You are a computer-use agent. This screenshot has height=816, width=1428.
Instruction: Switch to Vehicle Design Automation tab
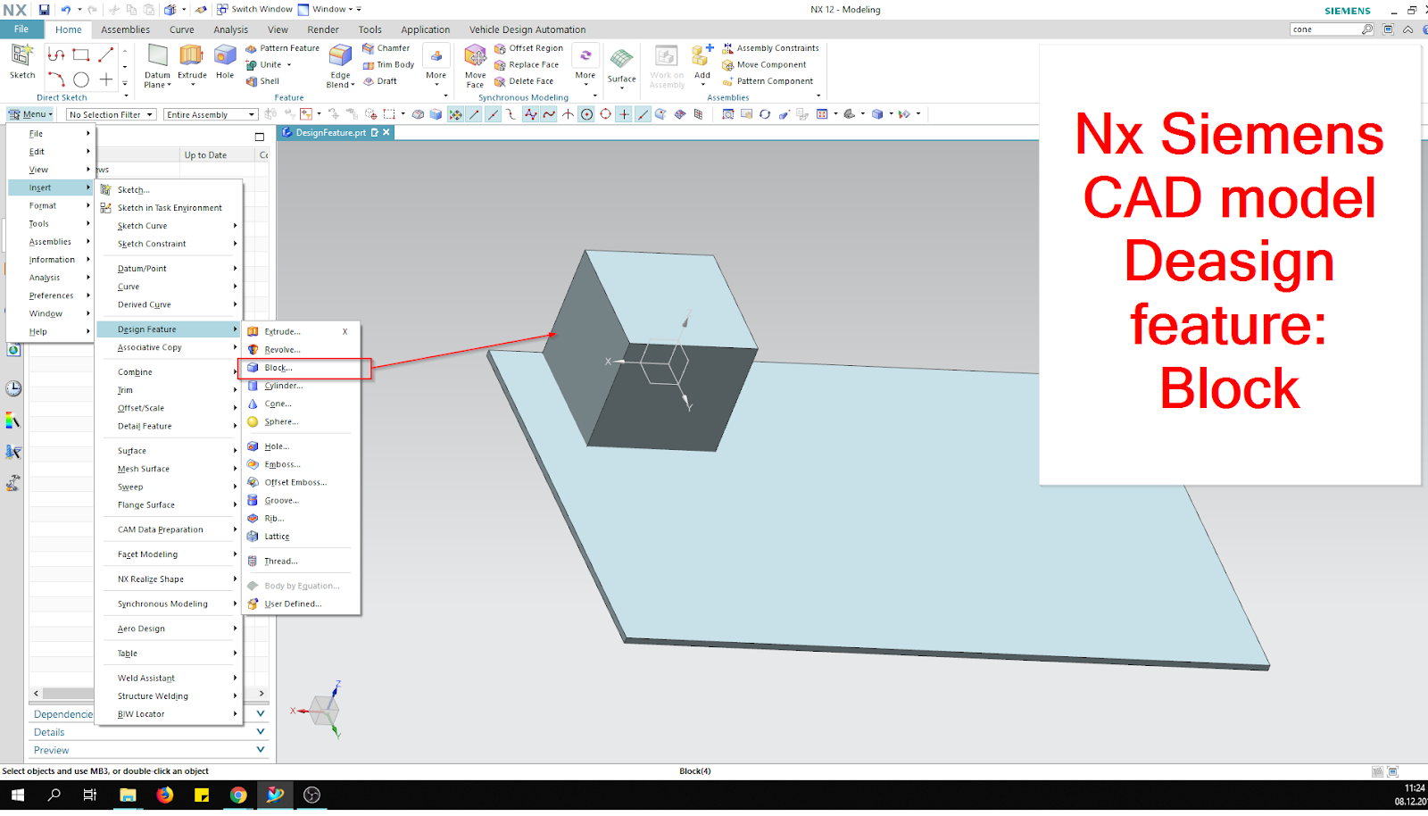point(527,29)
